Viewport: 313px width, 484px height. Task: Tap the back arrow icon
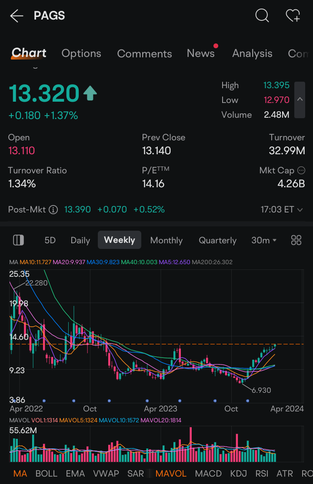17,16
